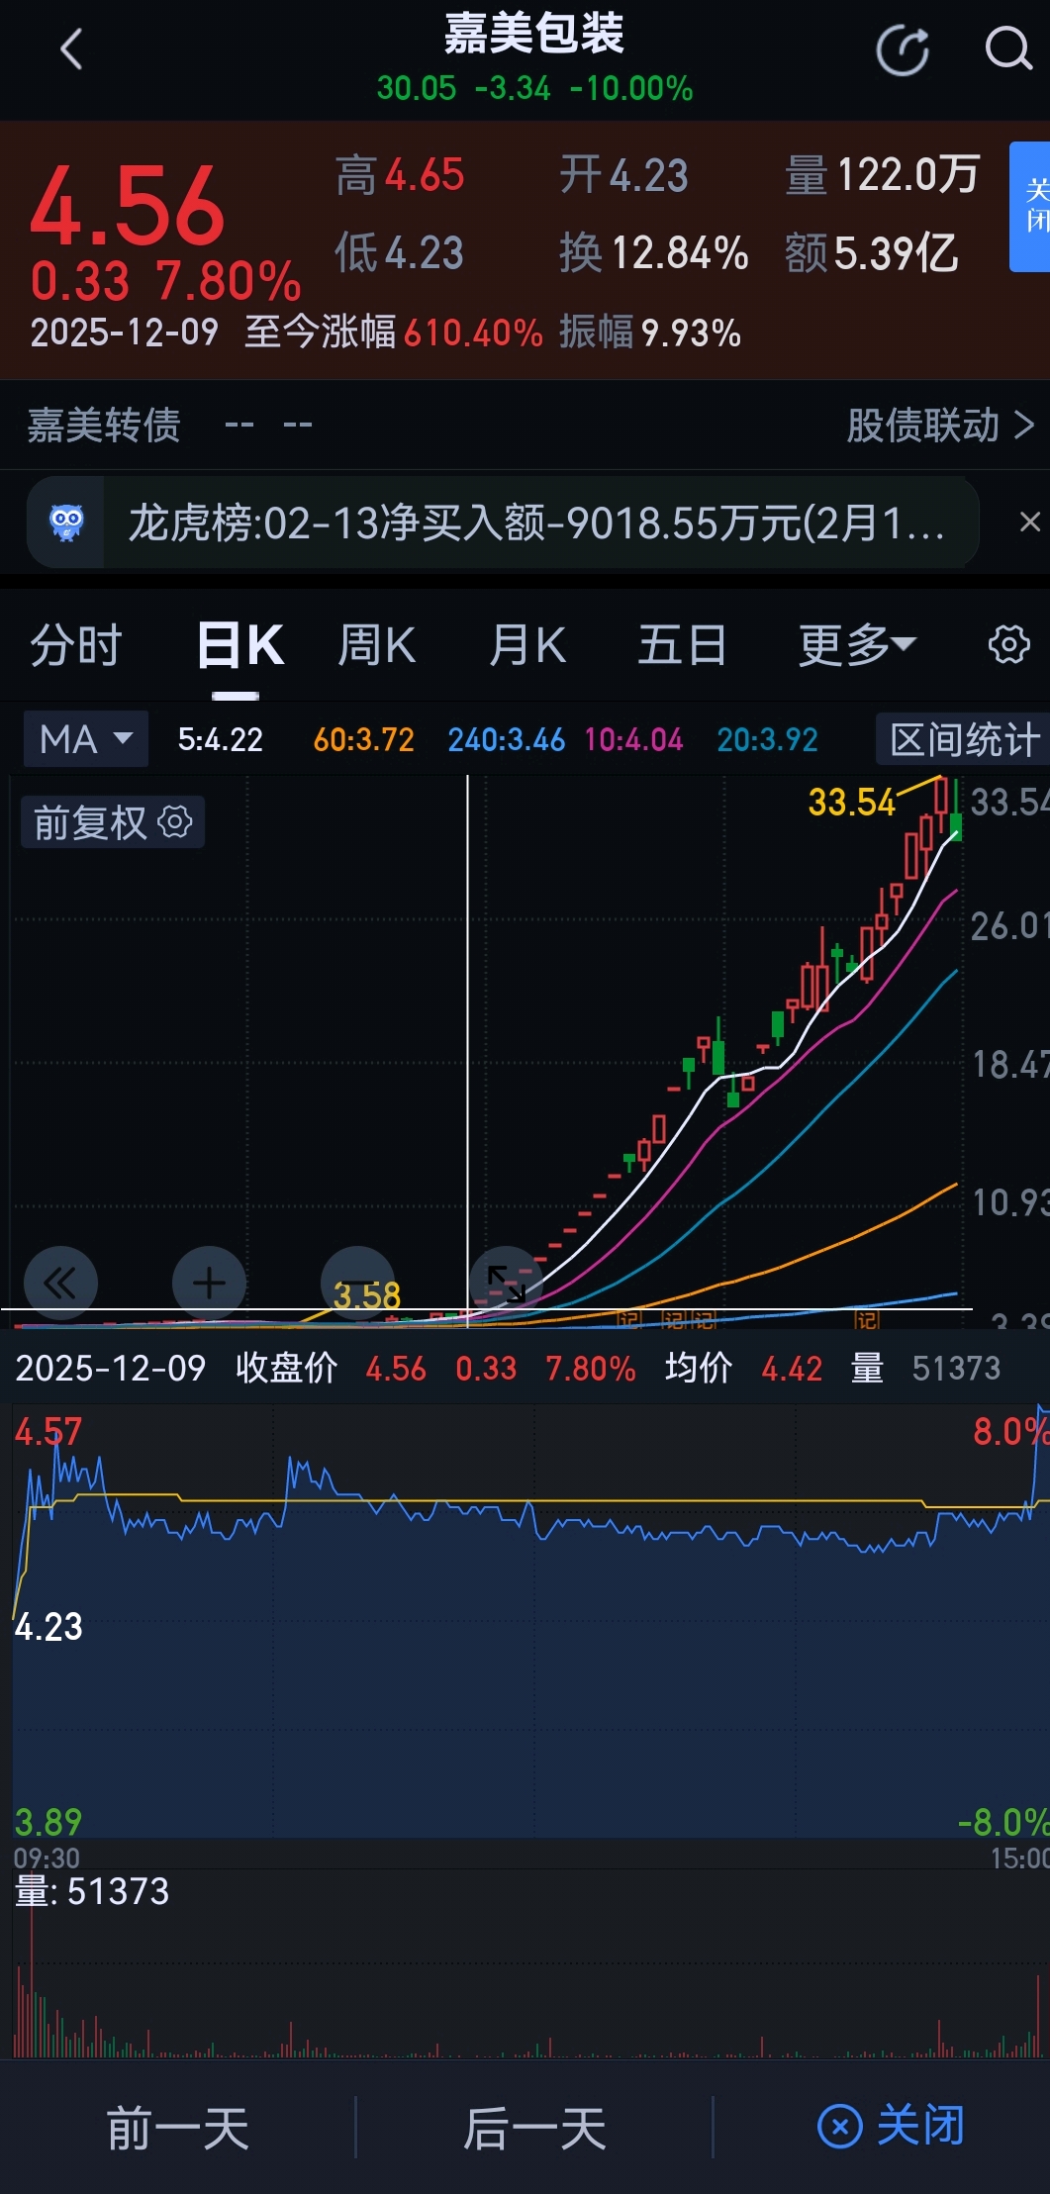This screenshot has height=2194, width=1050.
Task: Tap the blue 关闭 side tab
Action: pos(1030,206)
